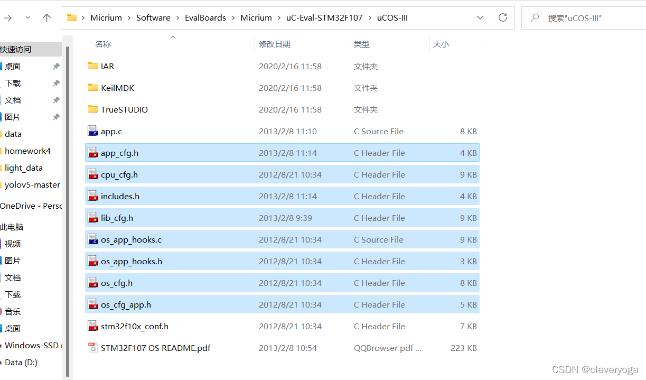Click the QQBrowser pdf type cell

pyautogui.click(x=388, y=348)
